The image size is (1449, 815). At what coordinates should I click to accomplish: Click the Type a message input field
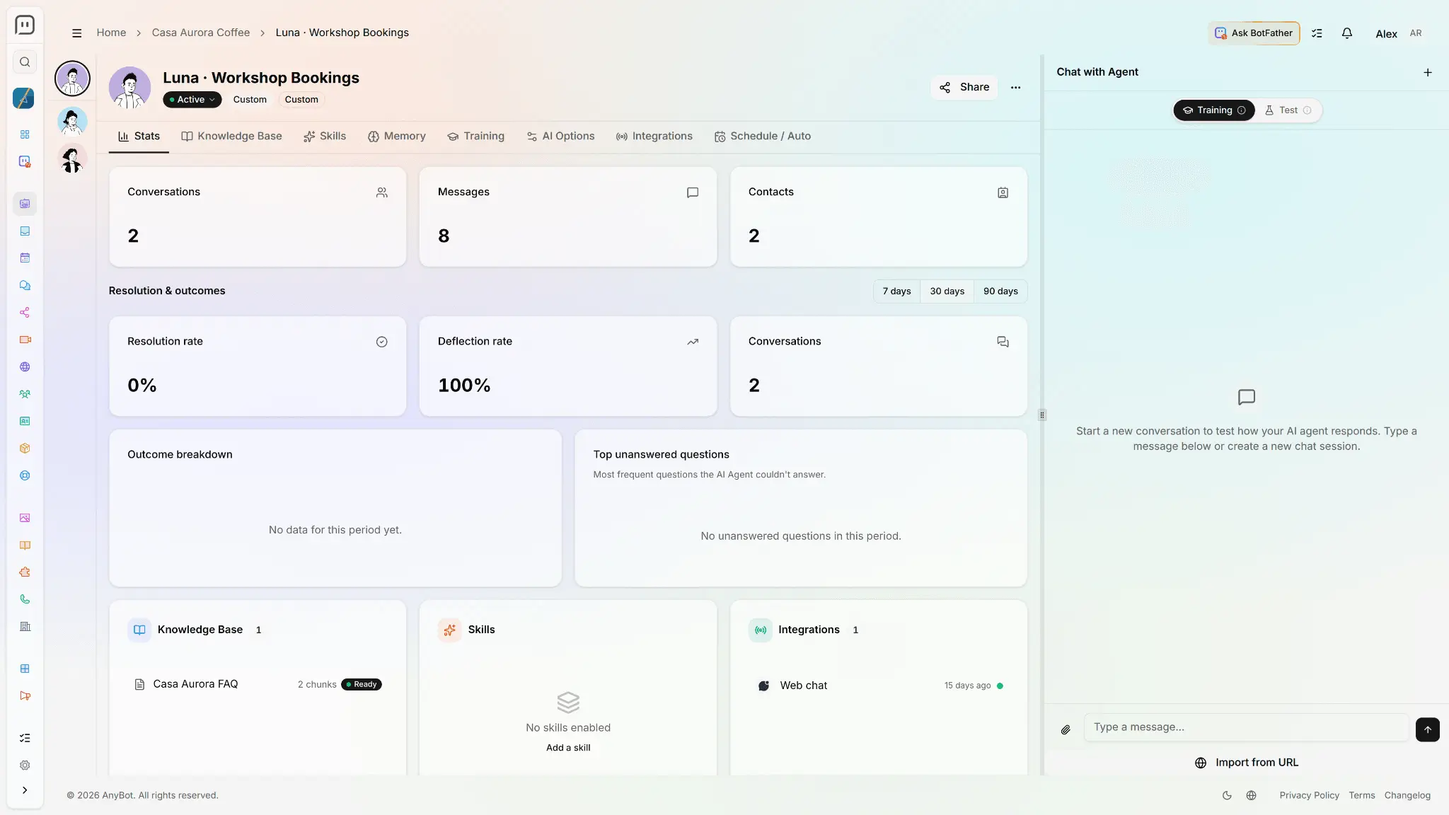(1246, 727)
